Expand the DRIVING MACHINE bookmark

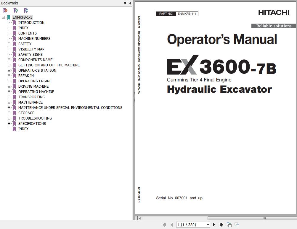tap(9, 86)
